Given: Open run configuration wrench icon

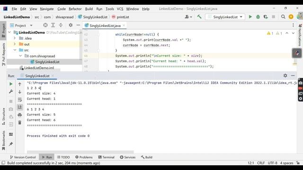Looking at the screenshot, I should (11, 92).
